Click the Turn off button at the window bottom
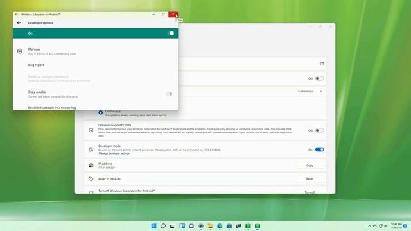Image resolution: width=411 pixels, height=231 pixels. point(310,193)
